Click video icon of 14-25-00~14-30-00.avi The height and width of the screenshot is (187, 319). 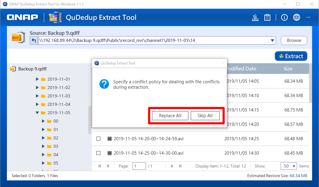(109, 153)
